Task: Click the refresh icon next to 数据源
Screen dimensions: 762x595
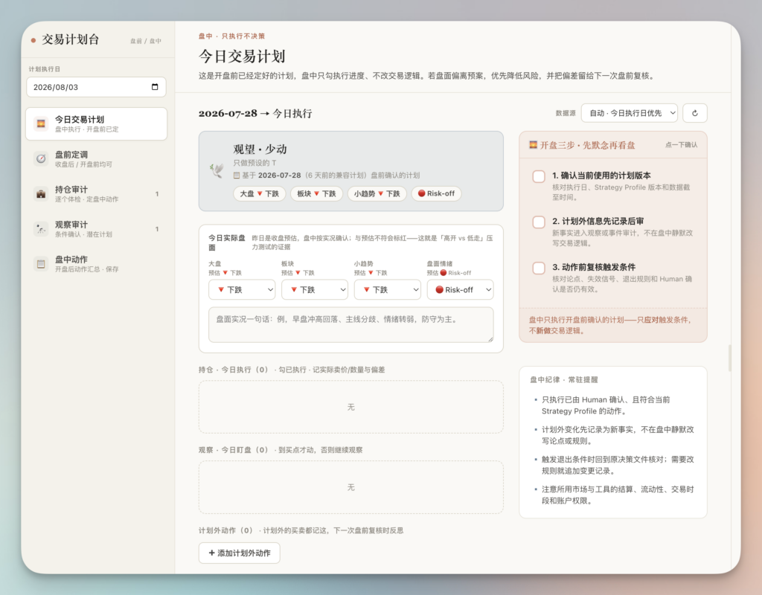Action: (695, 113)
